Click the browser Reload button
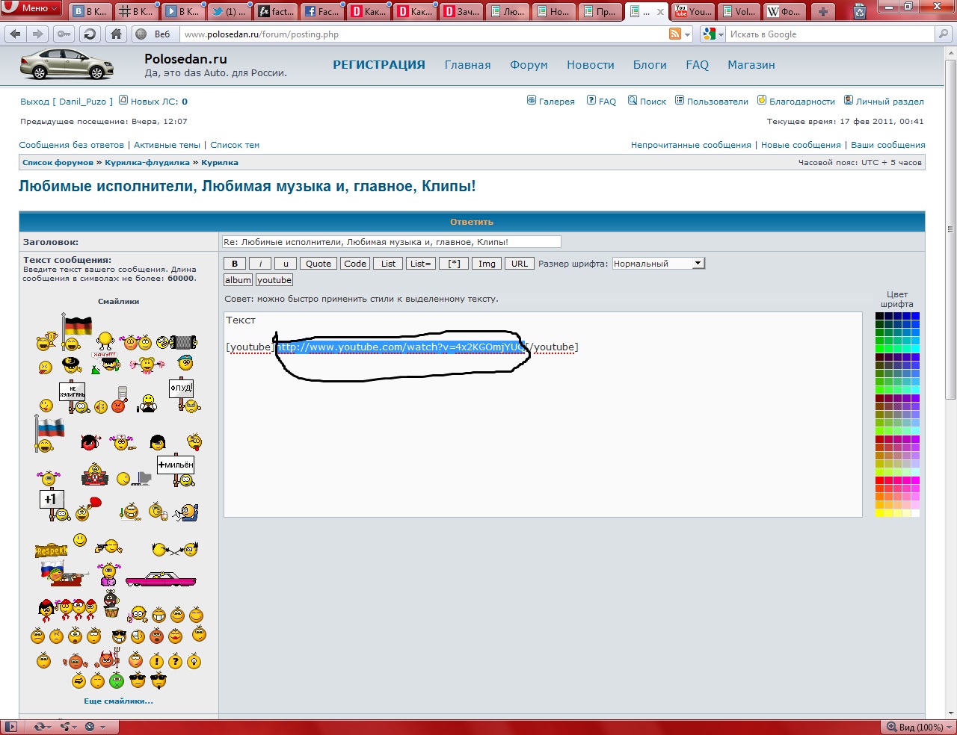 pos(90,34)
